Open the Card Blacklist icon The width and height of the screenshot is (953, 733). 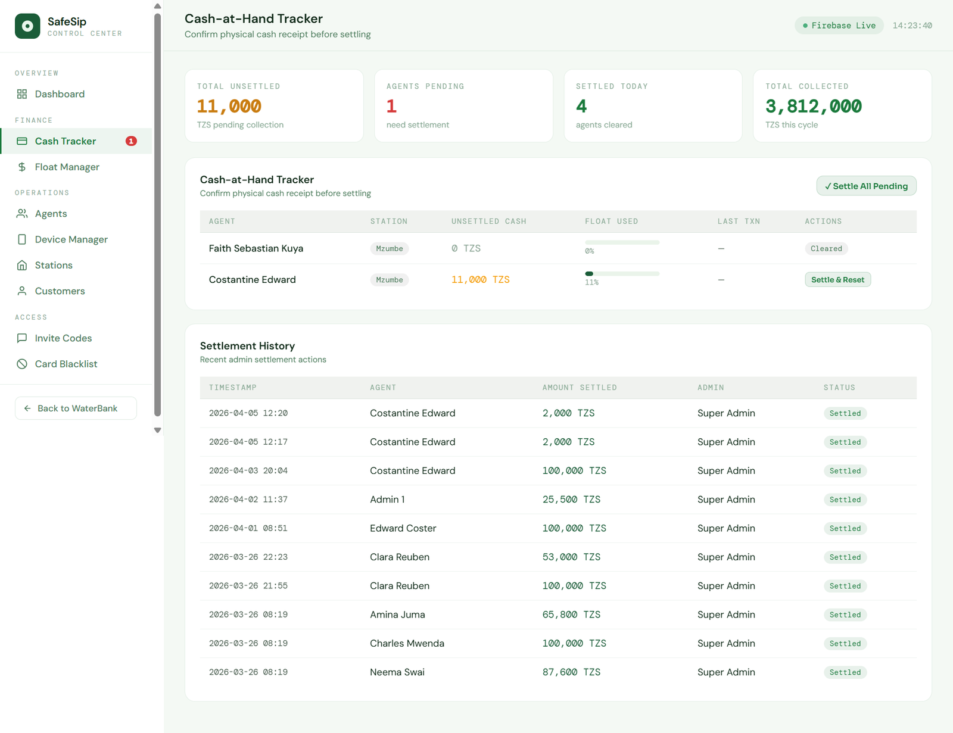pyautogui.click(x=22, y=363)
